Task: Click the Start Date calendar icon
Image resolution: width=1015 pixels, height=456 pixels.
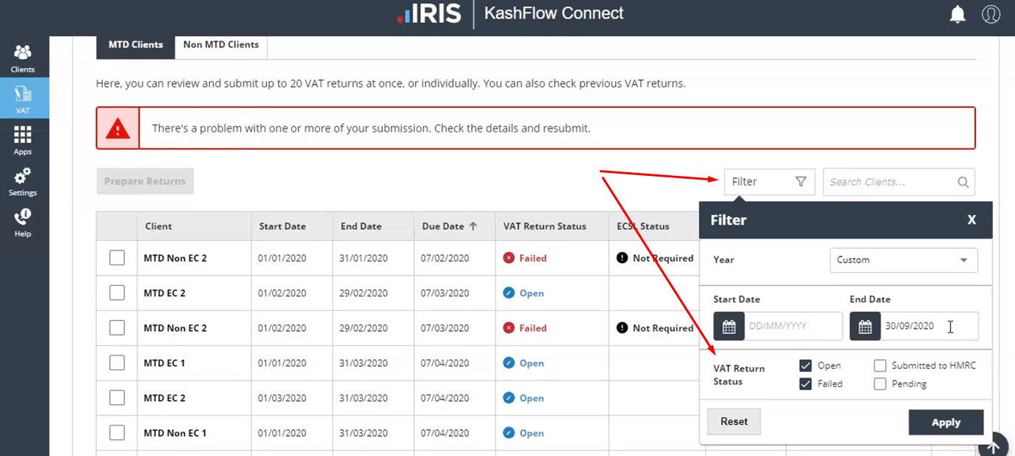Action: (x=729, y=327)
